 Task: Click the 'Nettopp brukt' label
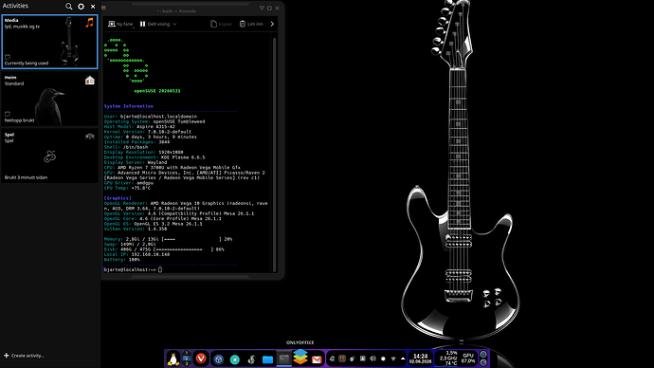(20, 120)
